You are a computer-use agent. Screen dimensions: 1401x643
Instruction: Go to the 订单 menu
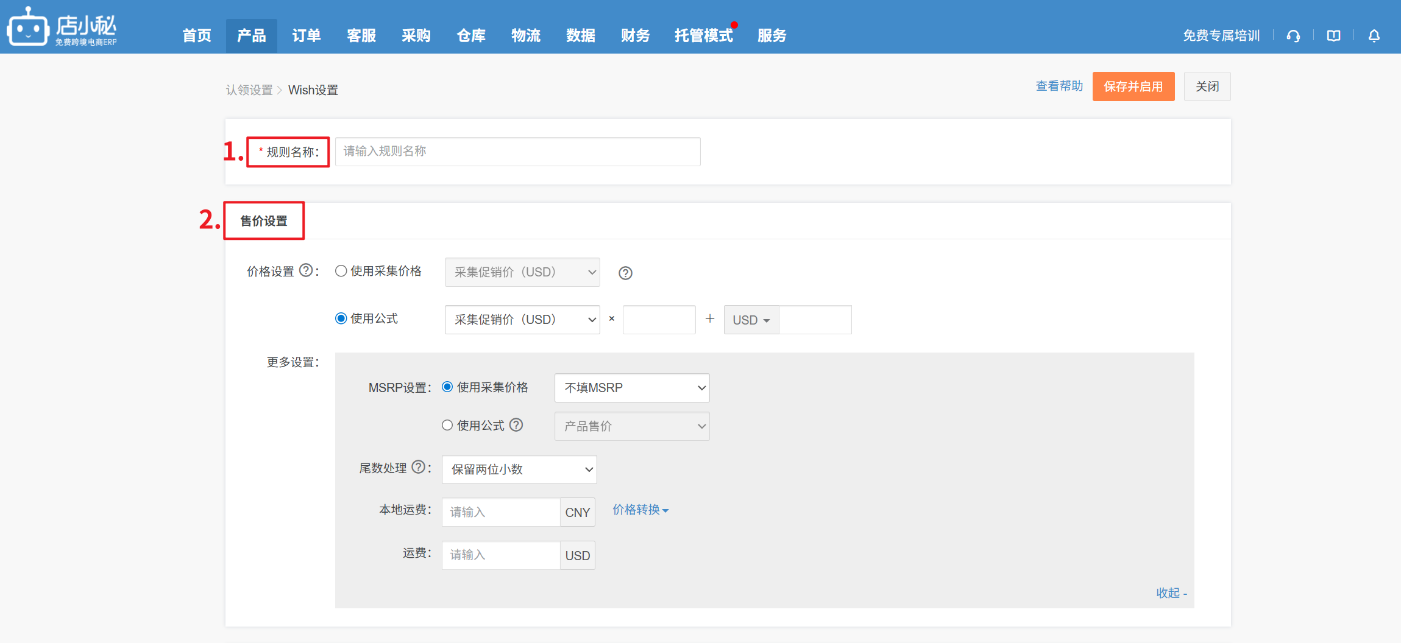click(x=306, y=36)
